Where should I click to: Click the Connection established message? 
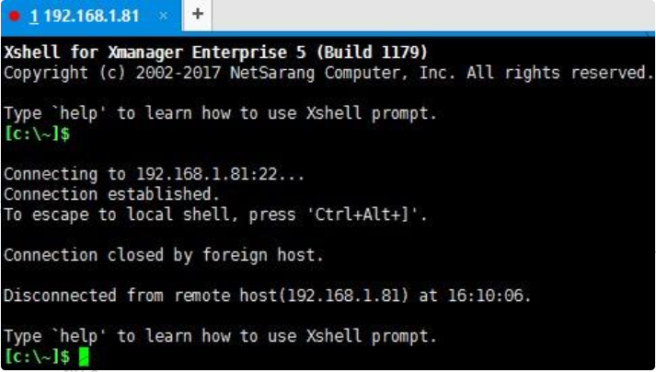coord(111,194)
